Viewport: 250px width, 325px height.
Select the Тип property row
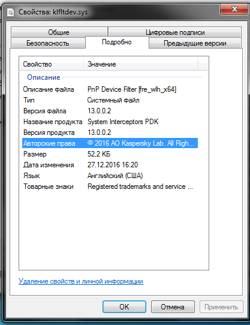click(110, 100)
